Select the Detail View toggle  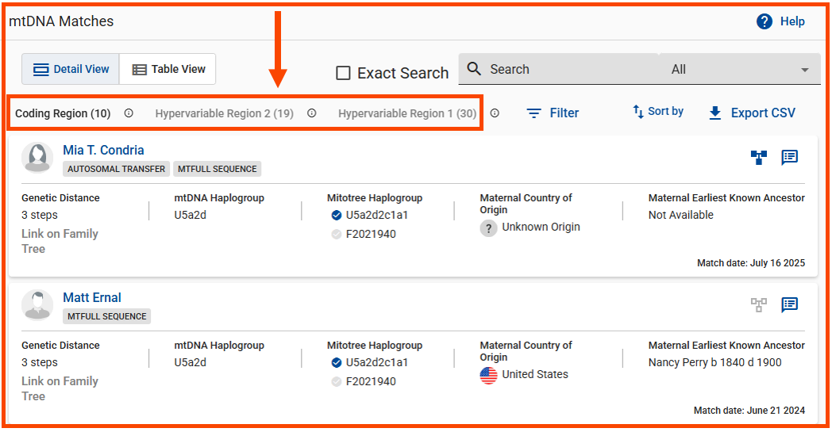71,69
